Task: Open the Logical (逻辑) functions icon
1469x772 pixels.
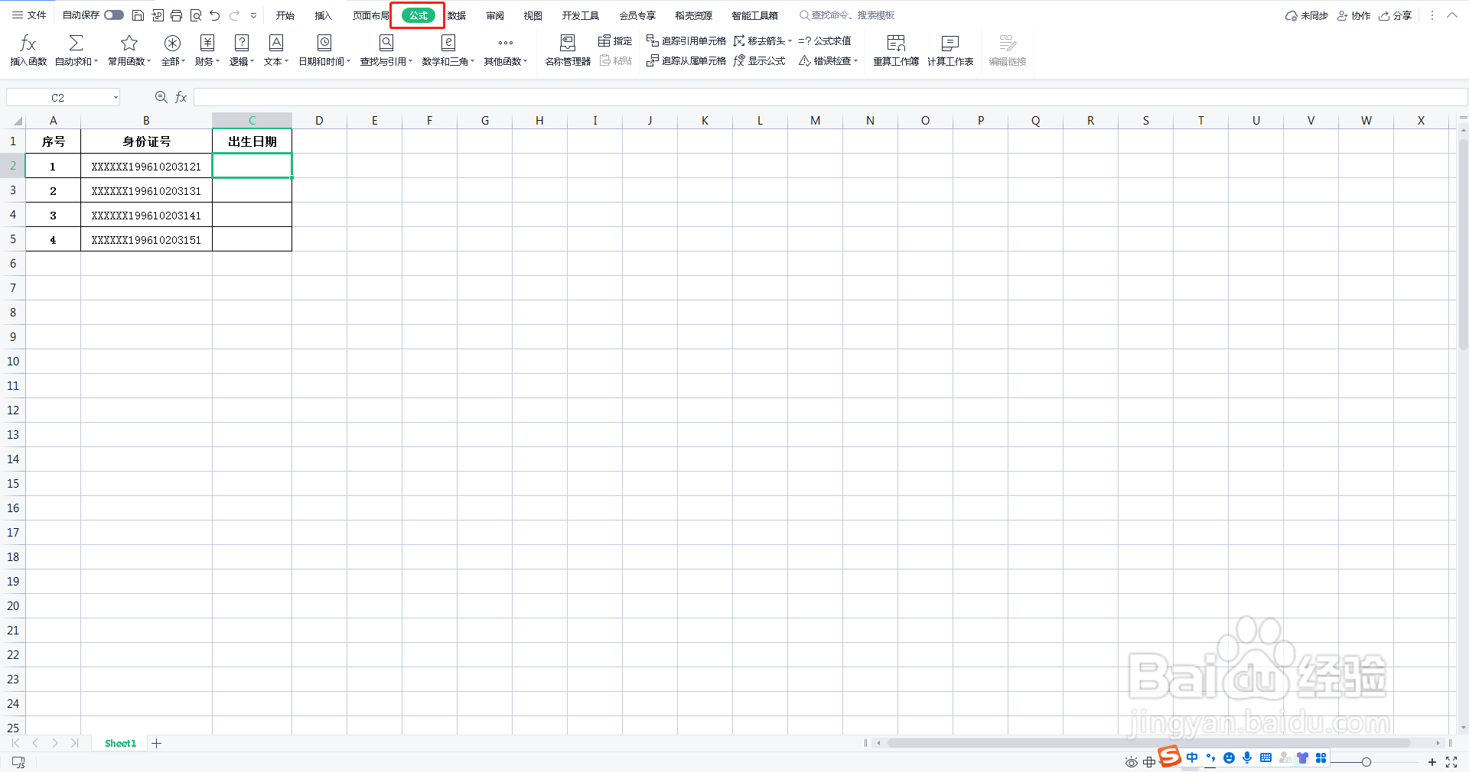Action: (242, 44)
